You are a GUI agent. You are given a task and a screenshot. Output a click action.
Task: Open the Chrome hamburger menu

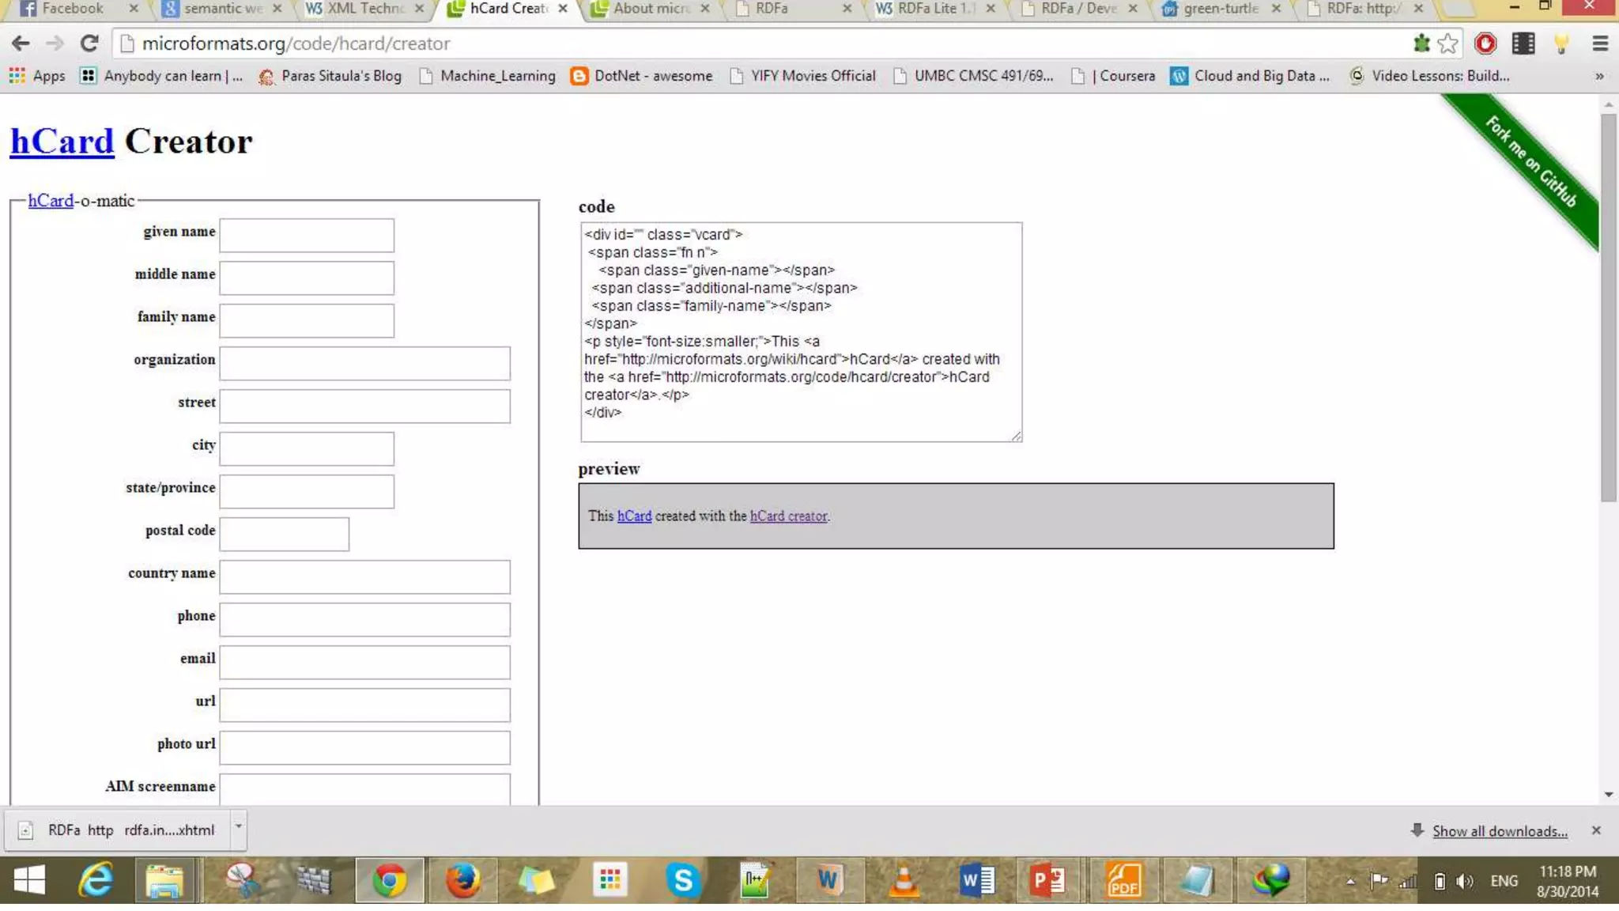(1600, 43)
